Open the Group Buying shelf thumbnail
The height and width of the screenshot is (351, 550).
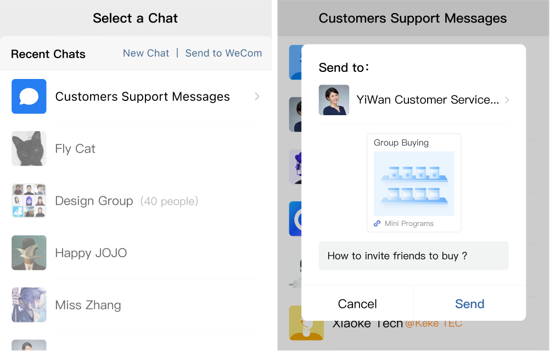click(x=414, y=184)
